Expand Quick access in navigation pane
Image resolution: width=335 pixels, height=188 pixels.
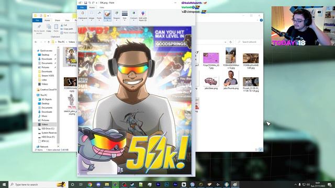point(44,51)
